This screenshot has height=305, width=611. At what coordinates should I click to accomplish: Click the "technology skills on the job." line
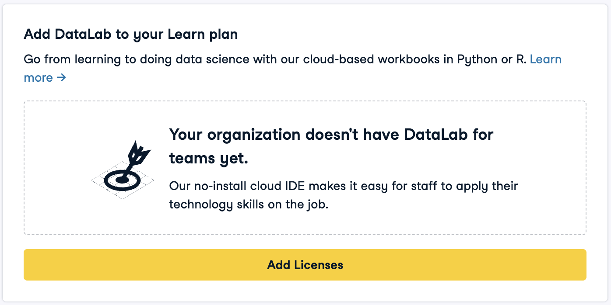[x=248, y=204]
